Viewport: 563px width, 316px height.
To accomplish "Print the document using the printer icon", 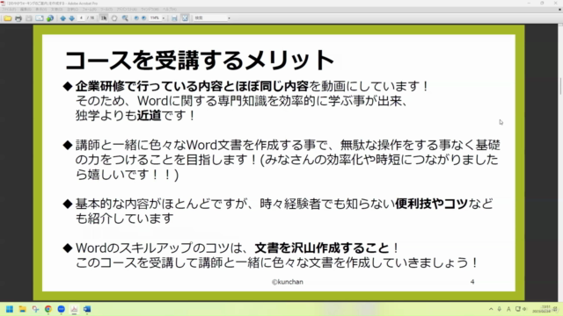I will [18, 18].
